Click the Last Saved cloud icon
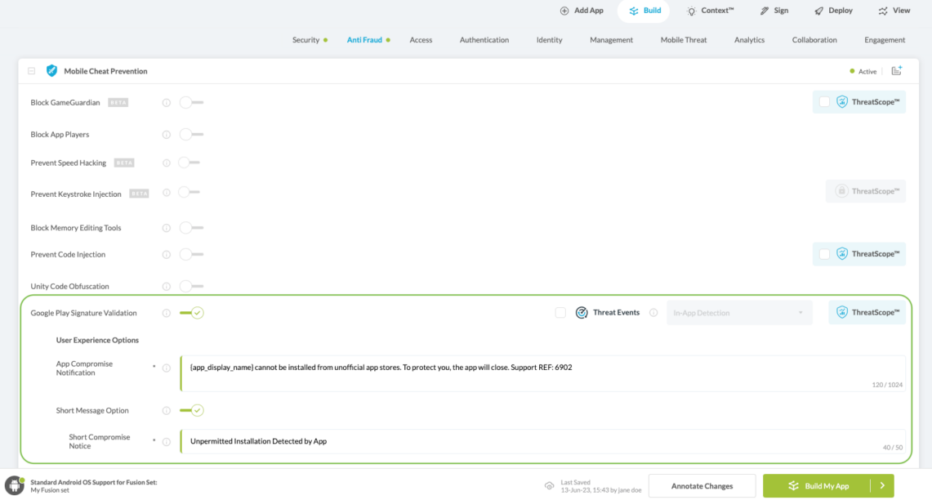 click(550, 486)
